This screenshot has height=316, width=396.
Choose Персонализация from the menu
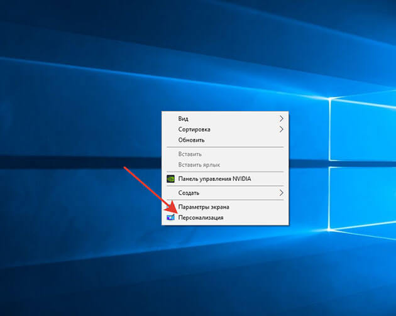coord(225,217)
